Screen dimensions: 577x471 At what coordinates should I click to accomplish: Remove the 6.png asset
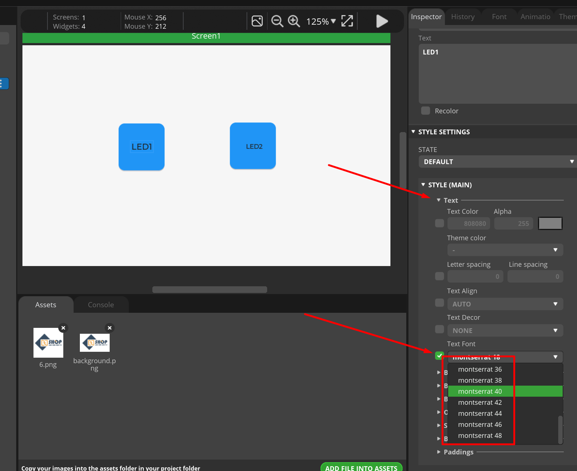coord(63,327)
